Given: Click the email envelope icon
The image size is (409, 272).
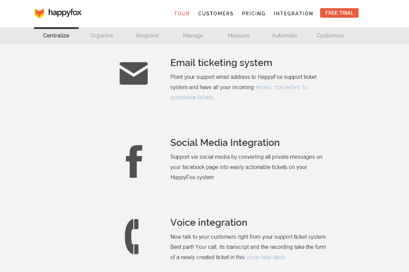Looking at the screenshot, I should pyautogui.click(x=134, y=73).
